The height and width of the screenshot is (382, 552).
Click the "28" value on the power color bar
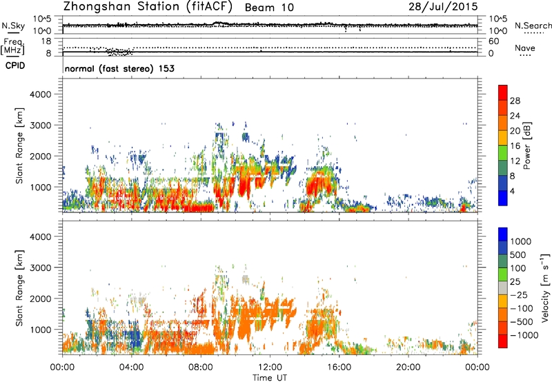tap(515, 101)
